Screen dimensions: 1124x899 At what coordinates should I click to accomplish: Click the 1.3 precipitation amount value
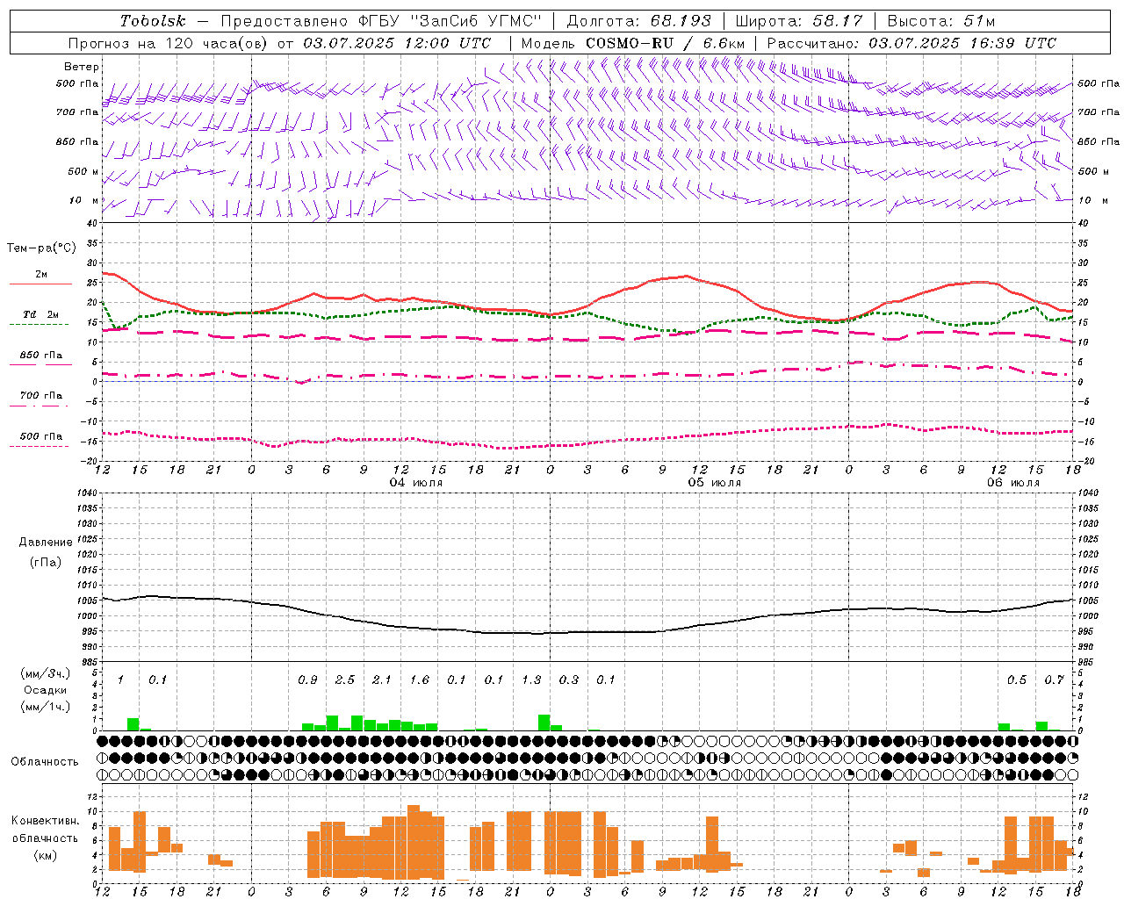[531, 680]
